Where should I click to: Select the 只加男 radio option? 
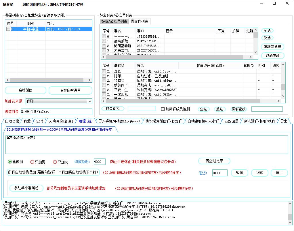(x=32, y=162)
